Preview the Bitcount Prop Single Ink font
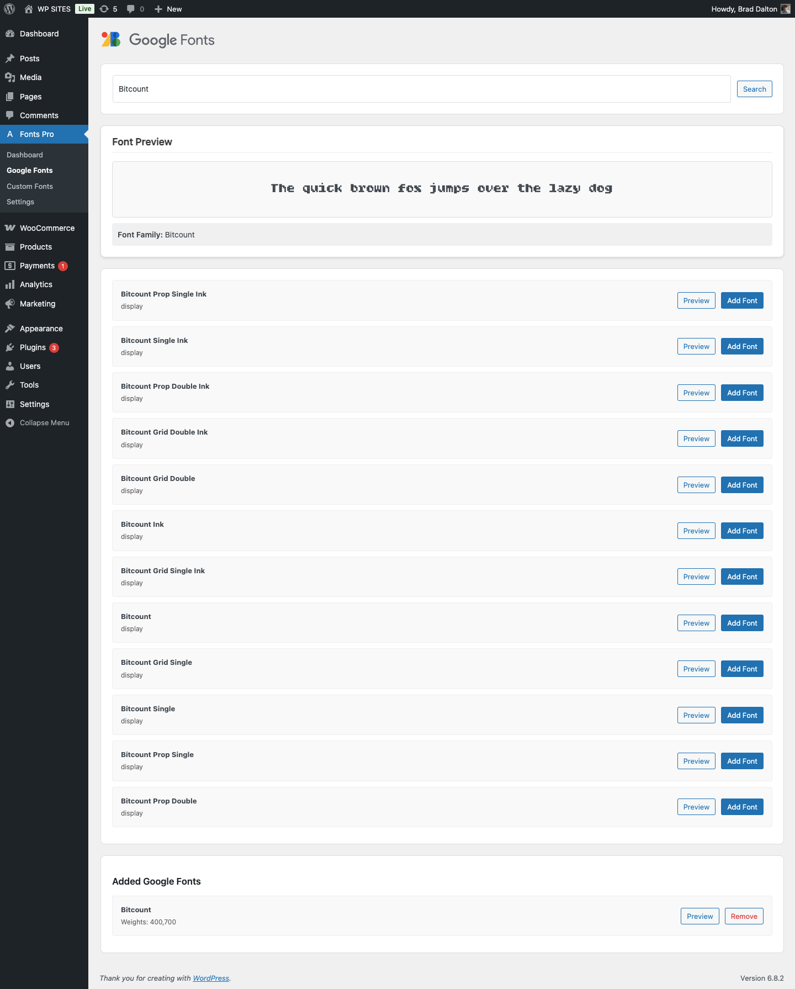 pos(696,300)
